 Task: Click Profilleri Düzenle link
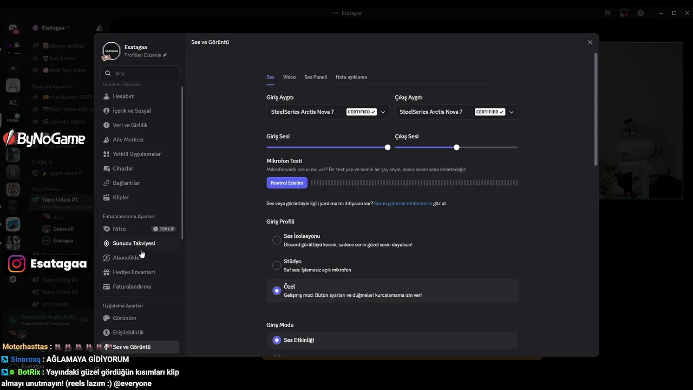coord(145,55)
